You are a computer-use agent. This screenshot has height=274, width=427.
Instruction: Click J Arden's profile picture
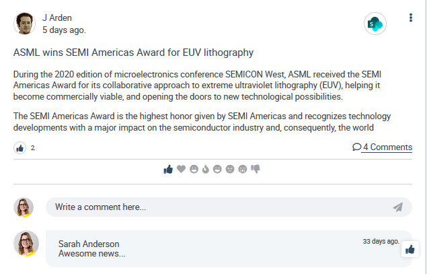[24, 24]
